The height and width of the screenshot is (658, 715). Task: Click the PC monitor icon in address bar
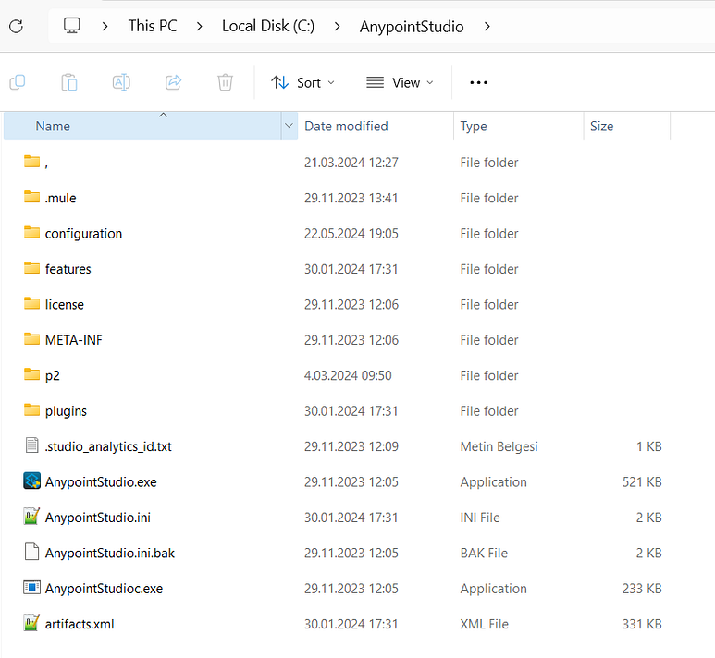[x=71, y=26]
